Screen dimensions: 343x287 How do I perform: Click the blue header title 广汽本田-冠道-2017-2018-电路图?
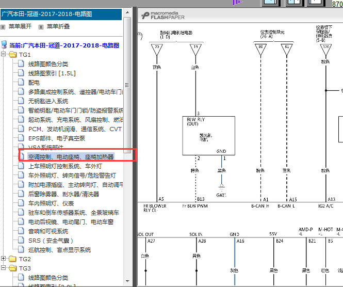pyautogui.click(x=61, y=14)
